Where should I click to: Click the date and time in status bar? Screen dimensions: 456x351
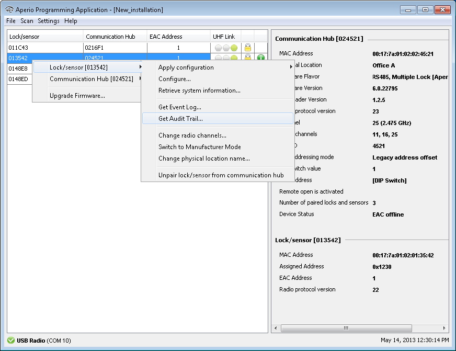[x=415, y=340]
